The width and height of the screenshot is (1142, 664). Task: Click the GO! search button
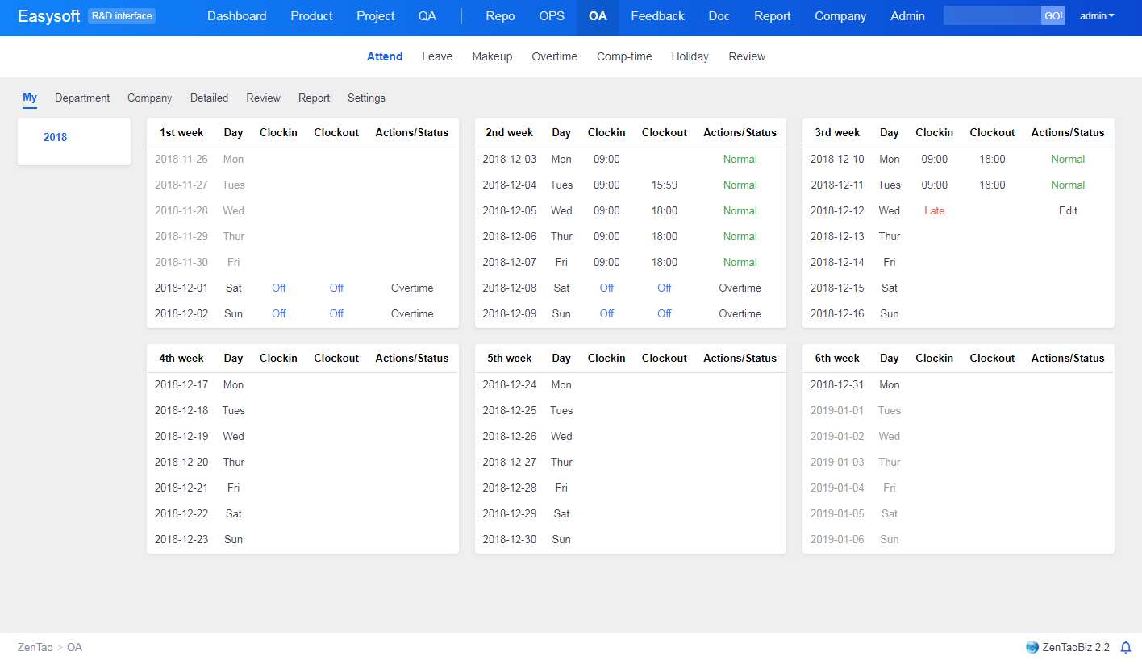[x=1053, y=16]
